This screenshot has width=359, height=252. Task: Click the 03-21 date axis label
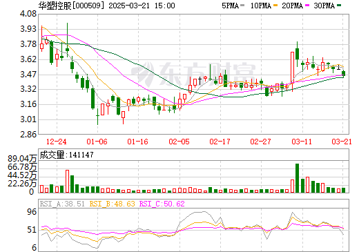coord(342,142)
